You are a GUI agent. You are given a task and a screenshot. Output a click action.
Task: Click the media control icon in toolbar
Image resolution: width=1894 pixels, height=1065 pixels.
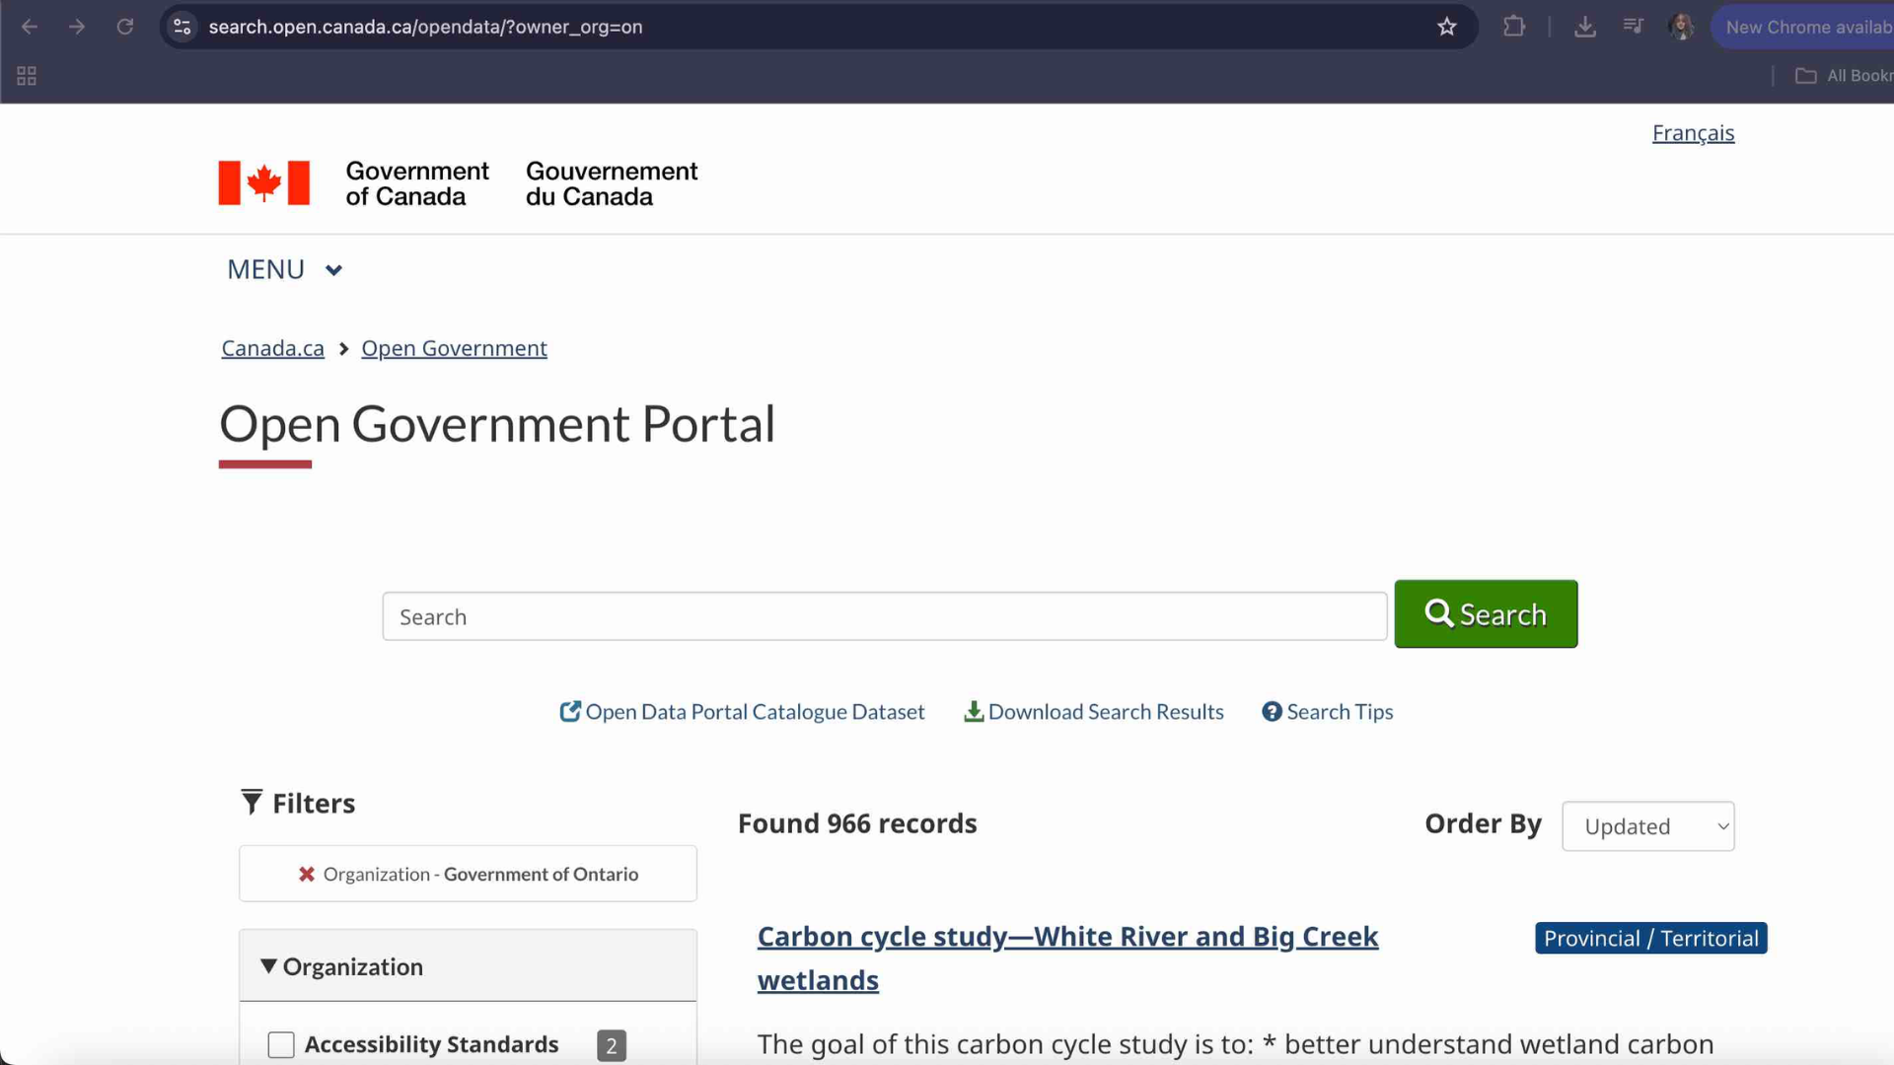tap(1634, 27)
